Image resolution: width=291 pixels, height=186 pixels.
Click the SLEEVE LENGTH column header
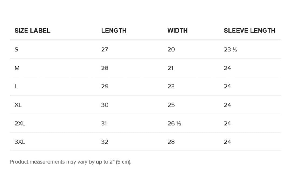tap(249, 31)
